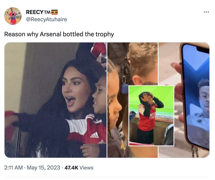Open the right collage photo with children
215x180 pixels.
[158, 100]
